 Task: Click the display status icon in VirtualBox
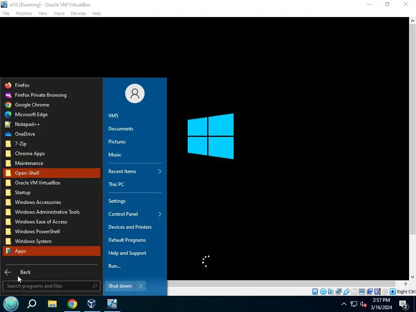[362, 292]
